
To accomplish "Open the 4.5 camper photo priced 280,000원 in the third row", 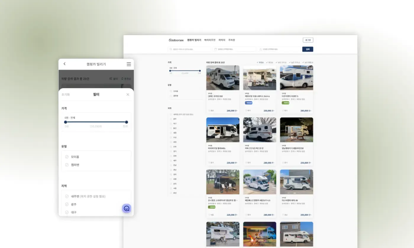I will [x=260, y=182].
